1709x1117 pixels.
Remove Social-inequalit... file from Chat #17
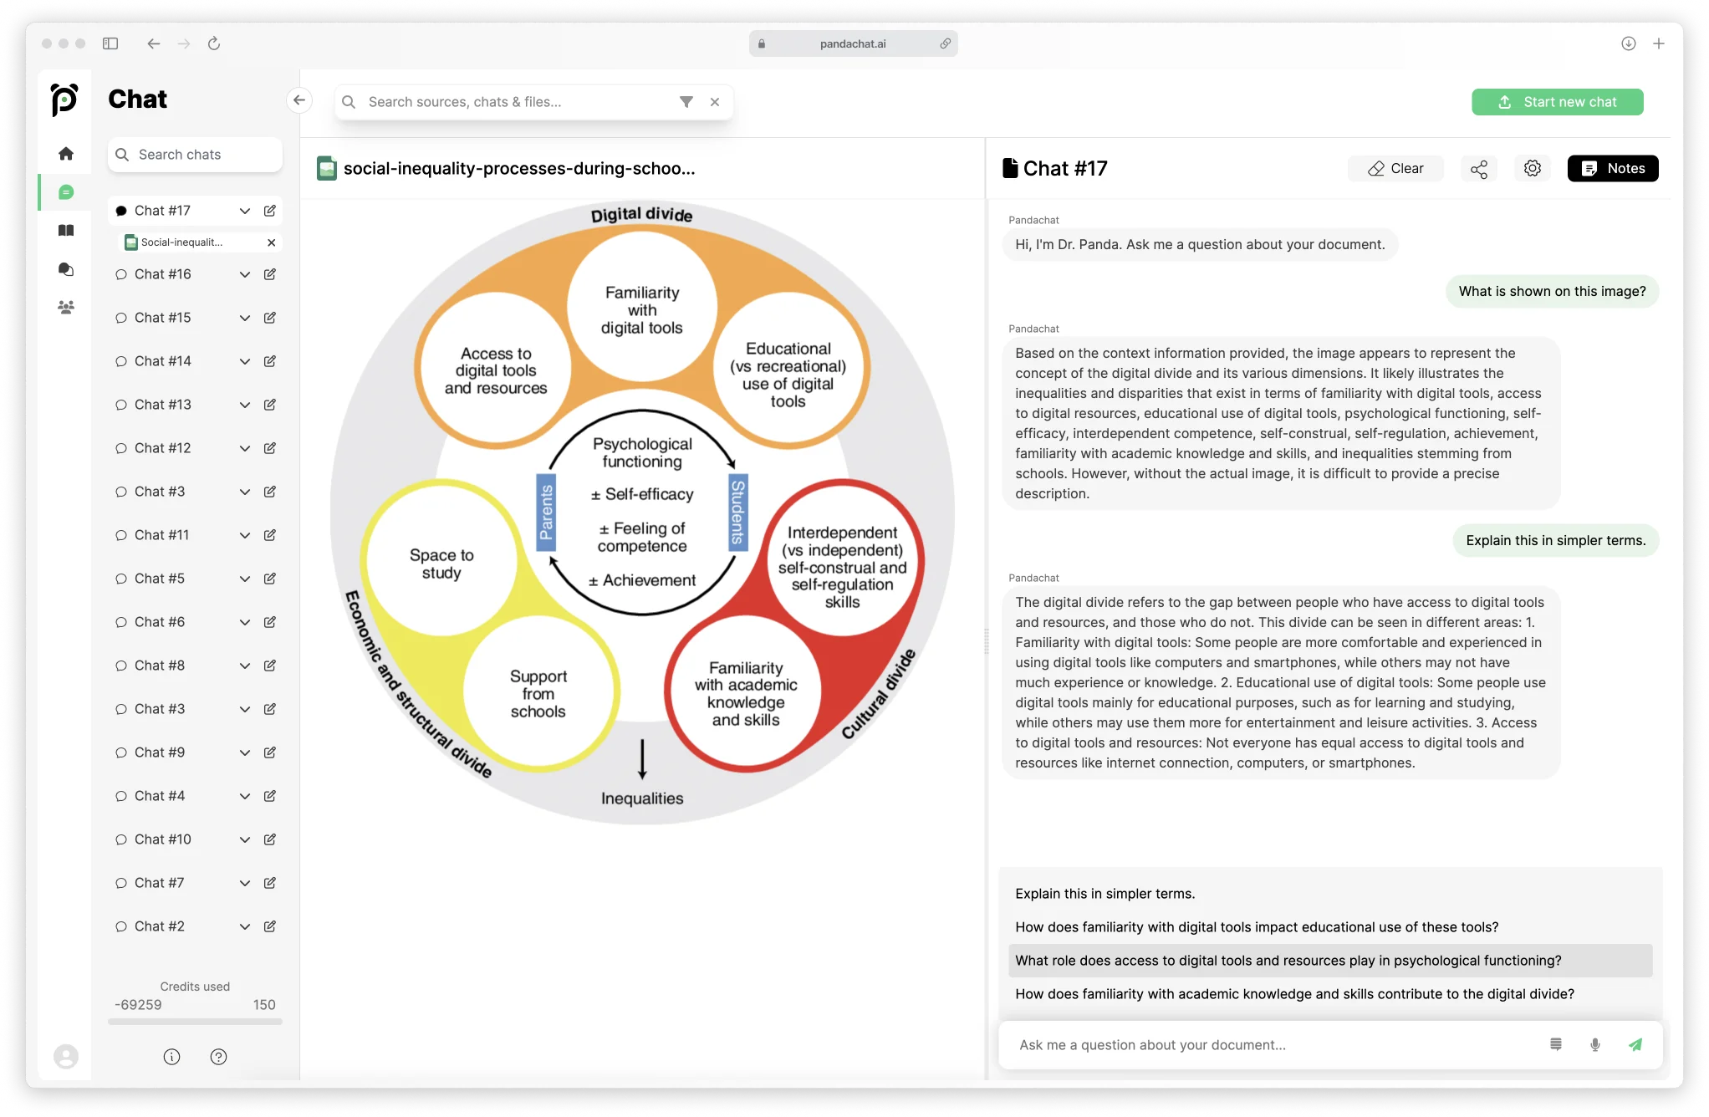pyautogui.click(x=271, y=242)
